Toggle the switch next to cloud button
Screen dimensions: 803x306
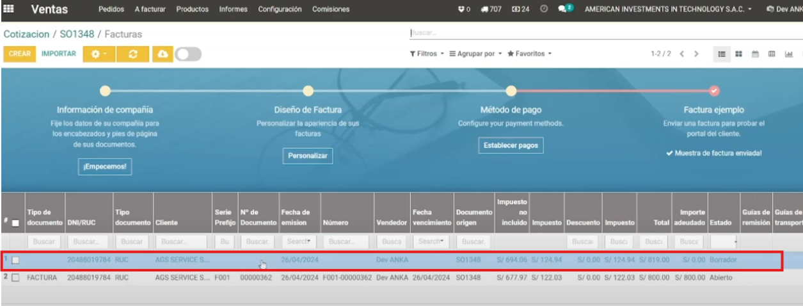tap(188, 54)
